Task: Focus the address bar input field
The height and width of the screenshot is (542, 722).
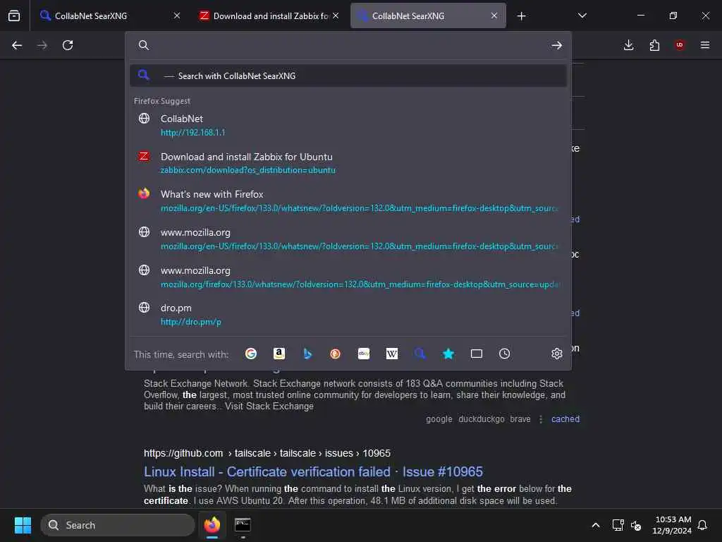Action: (348, 45)
